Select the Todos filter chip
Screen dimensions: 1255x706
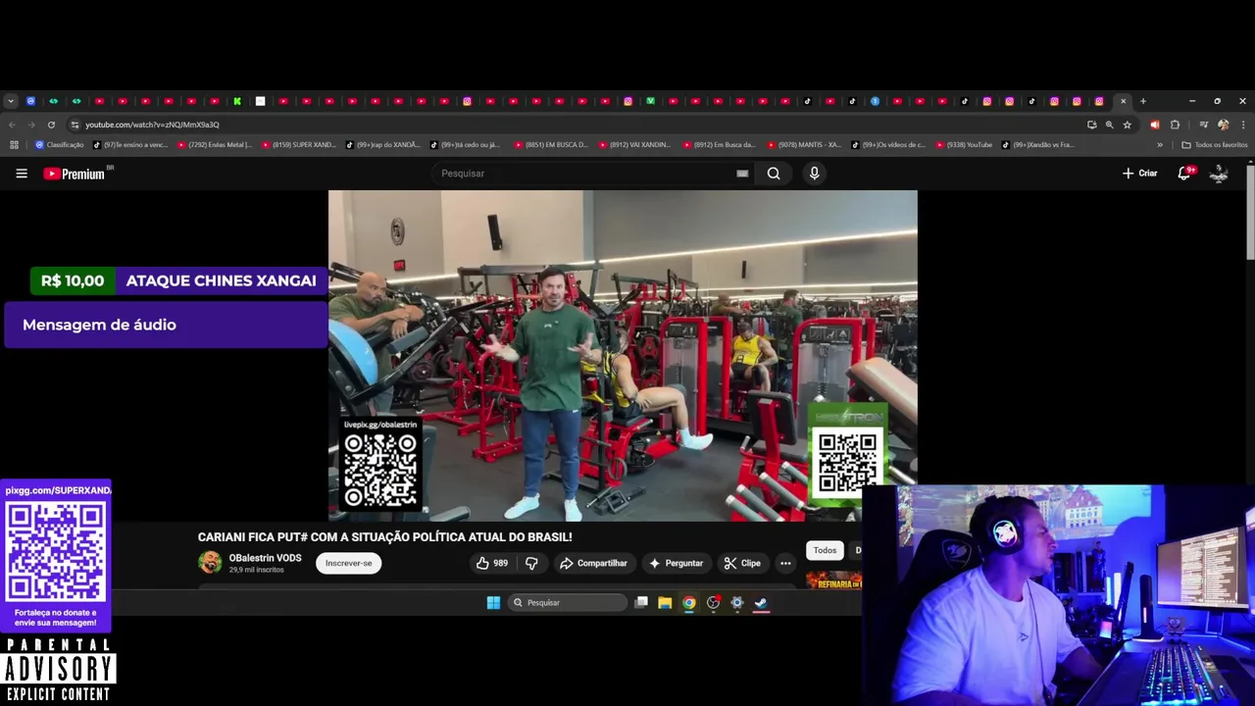[825, 550]
